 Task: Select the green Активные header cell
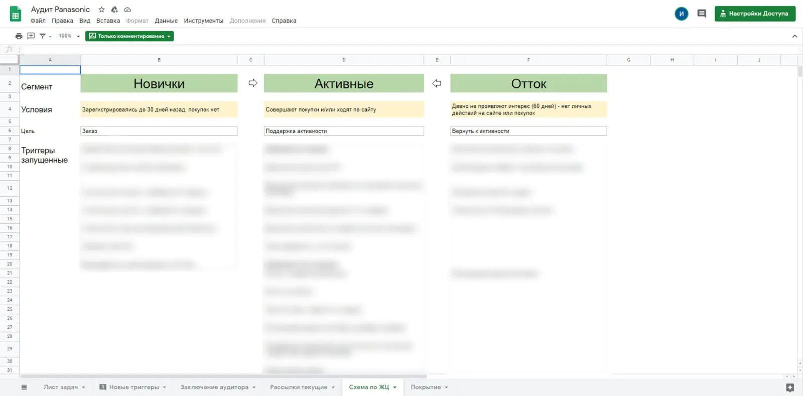pyautogui.click(x=344, y=83)
